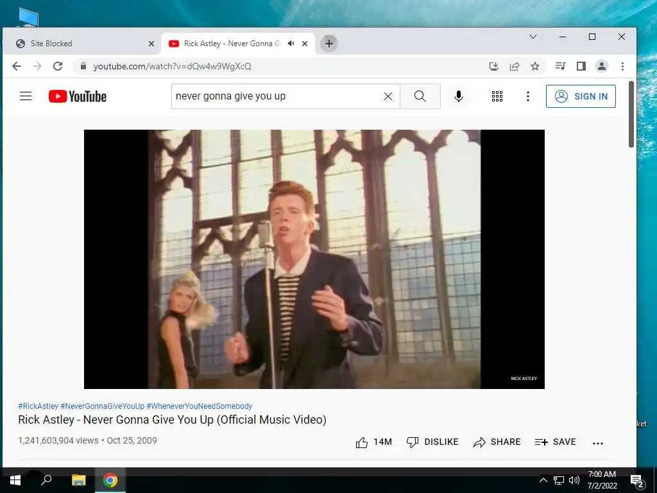Open the taskbar clock and date
The image size is (657, 493).
[x=602, y=480]
